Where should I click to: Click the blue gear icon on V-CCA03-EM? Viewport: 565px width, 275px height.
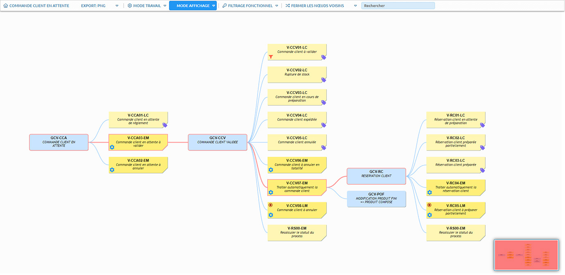pos(112,147)
